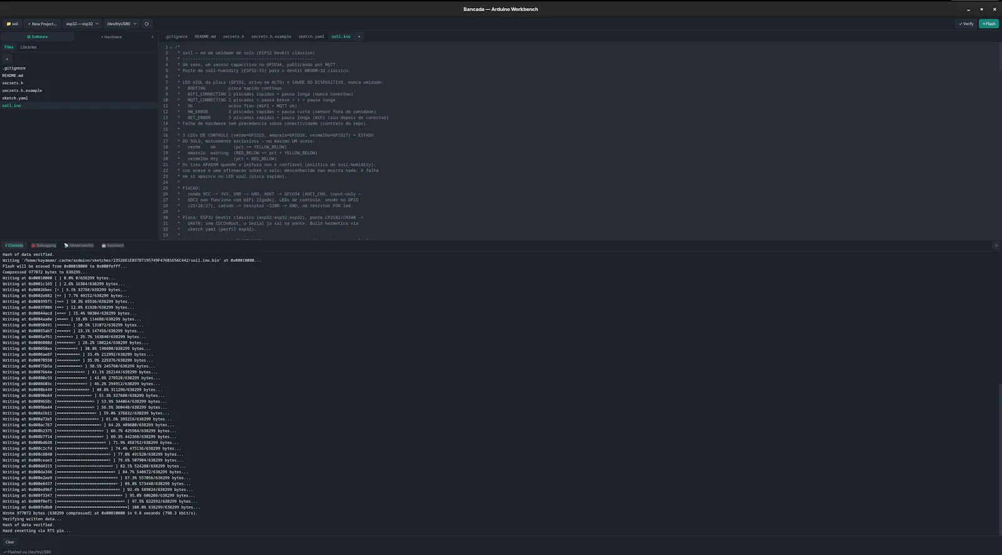Switch to the sketch.yaml editor tab

[311, 36]
